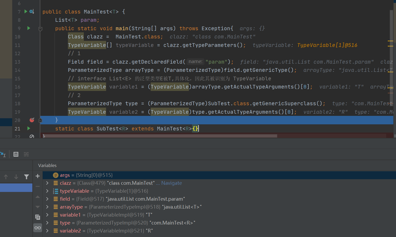Screen dimensions: 396x237
Task: Click inline value TypeVariable[1]@516 on line 11
Action: [327, 45]
